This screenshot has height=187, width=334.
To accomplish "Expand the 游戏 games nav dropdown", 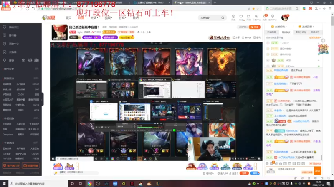I will coord(122,18).
